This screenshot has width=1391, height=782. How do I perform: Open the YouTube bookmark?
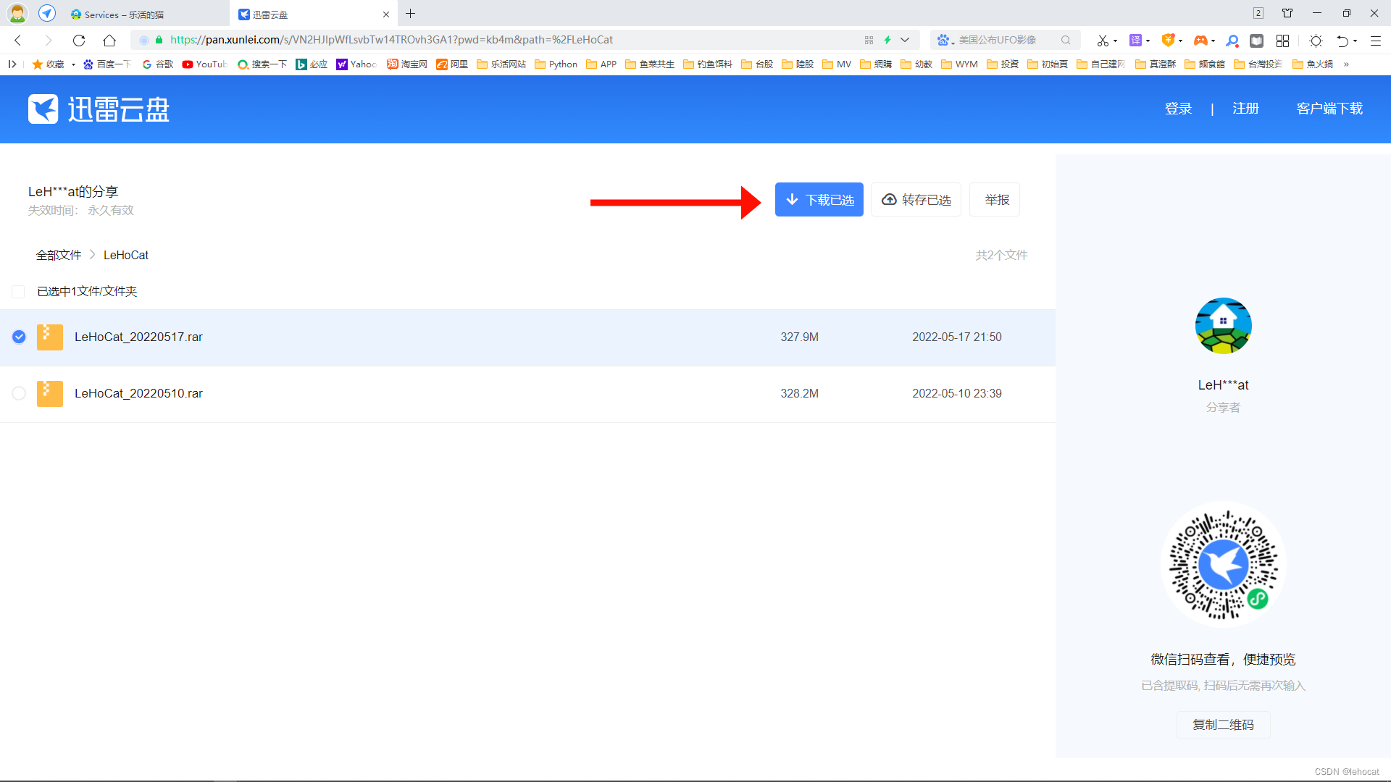coord(204,64)
